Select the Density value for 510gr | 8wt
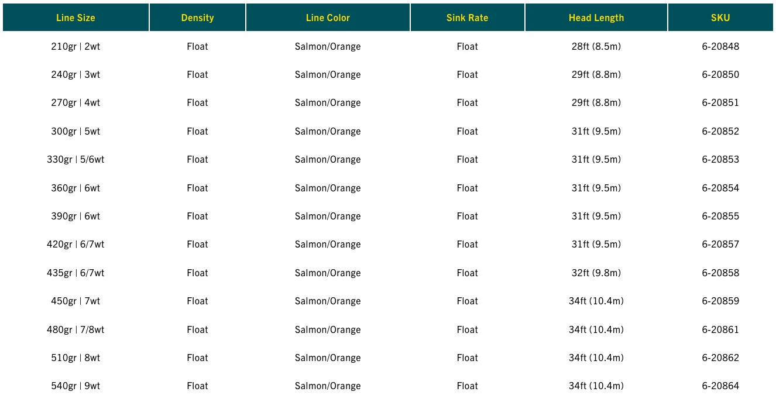 [x=197, y=358]
